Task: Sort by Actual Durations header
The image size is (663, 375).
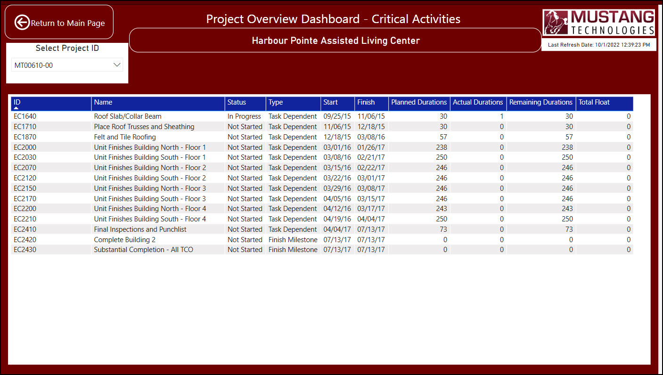Action: coord(478,102)
